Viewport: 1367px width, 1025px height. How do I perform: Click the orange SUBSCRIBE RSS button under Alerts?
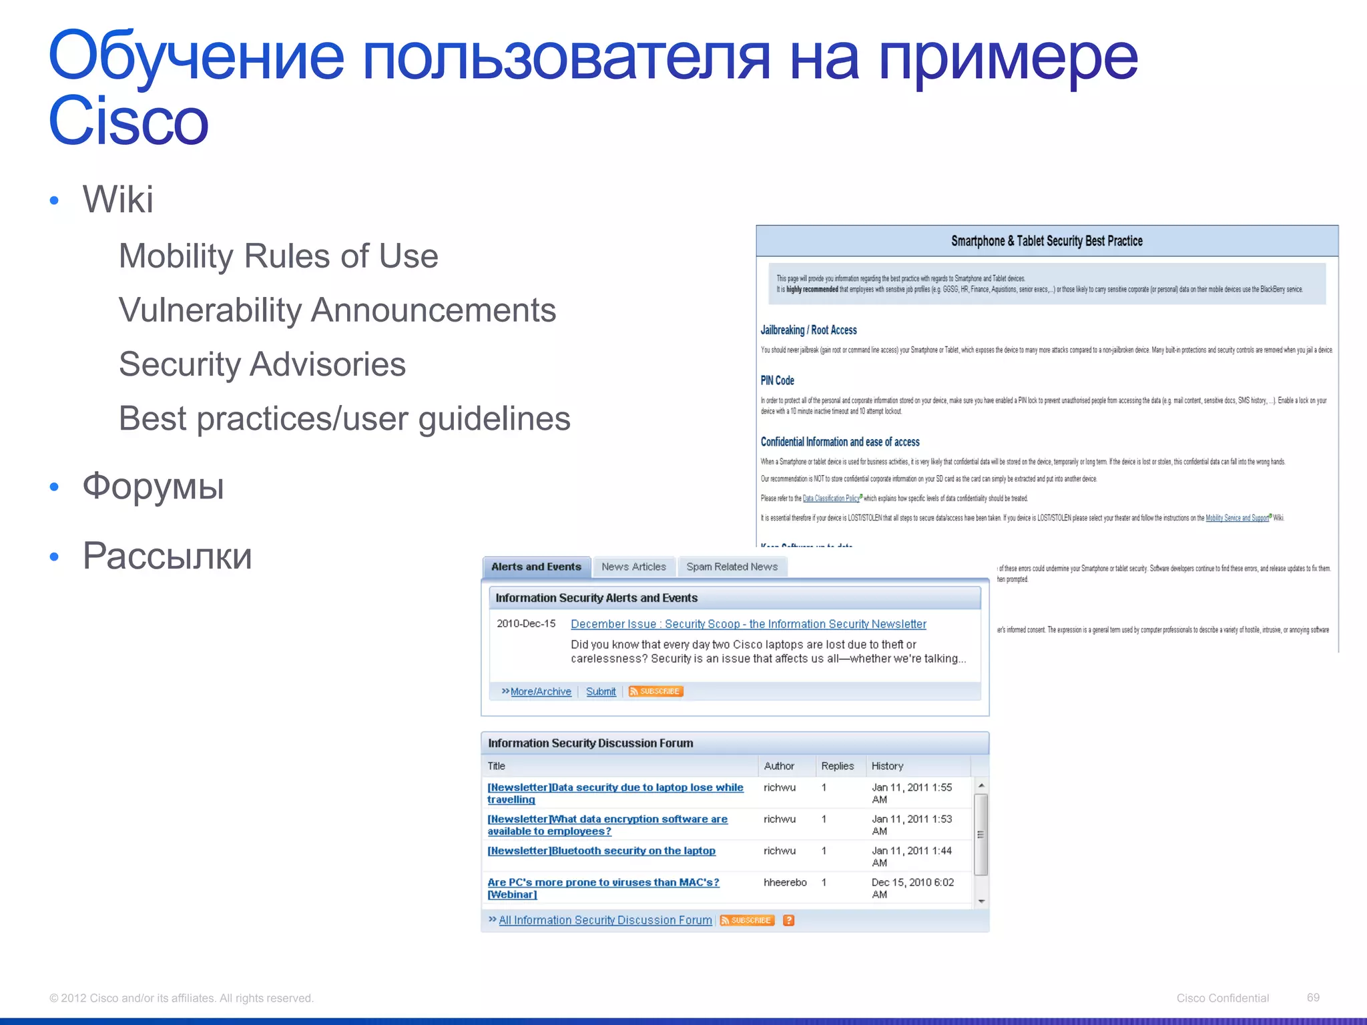click(655, 691)
